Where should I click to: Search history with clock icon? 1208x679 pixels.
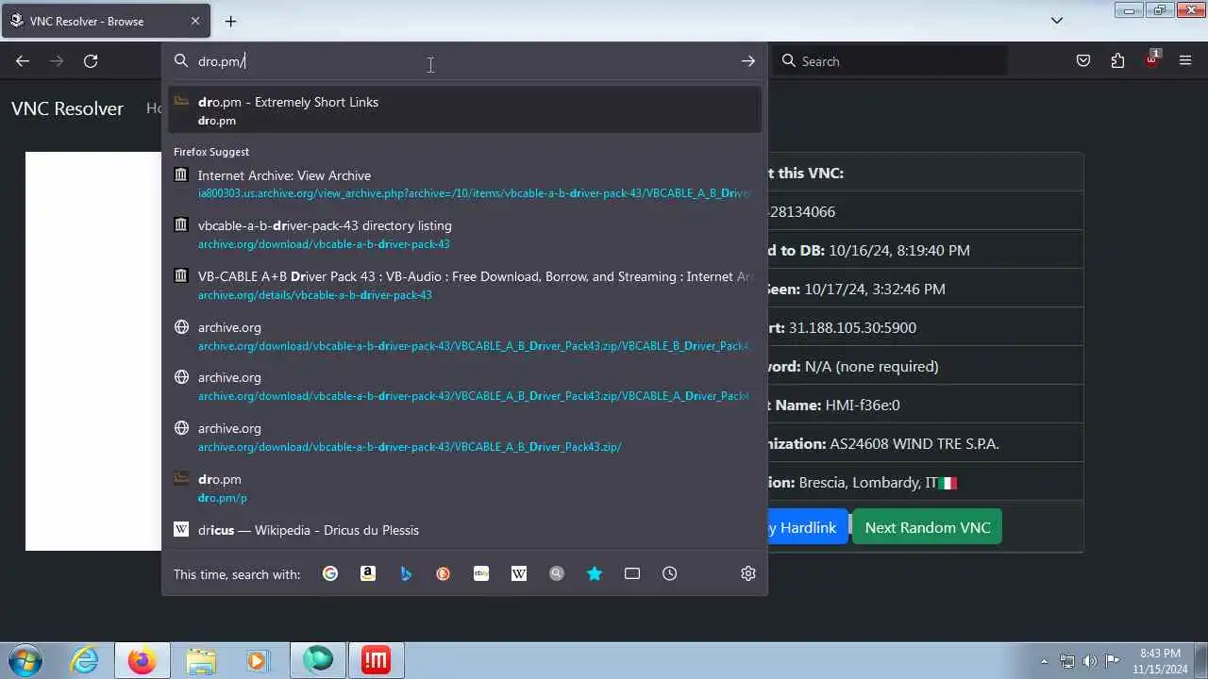point(670,573)
